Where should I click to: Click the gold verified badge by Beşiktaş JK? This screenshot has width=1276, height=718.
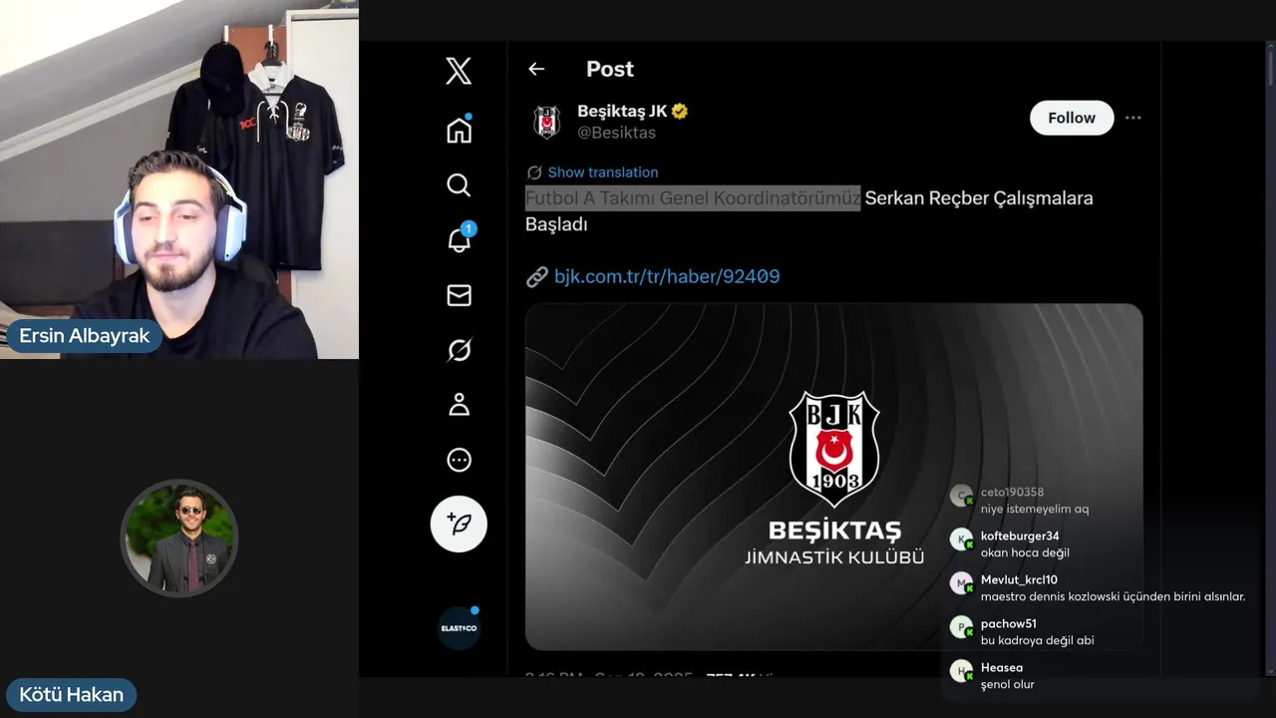pos(680,112)
